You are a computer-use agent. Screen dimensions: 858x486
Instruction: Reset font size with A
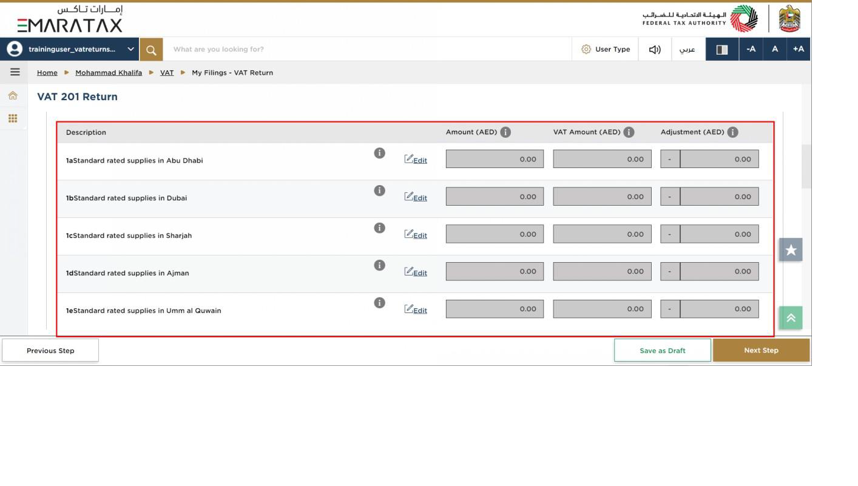click(775, 49)
